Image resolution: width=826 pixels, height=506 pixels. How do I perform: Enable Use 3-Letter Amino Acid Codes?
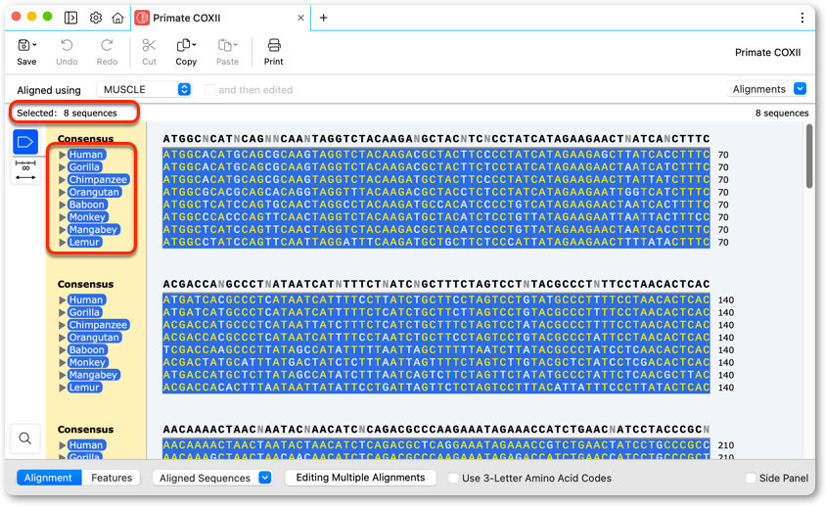point(453,478)
